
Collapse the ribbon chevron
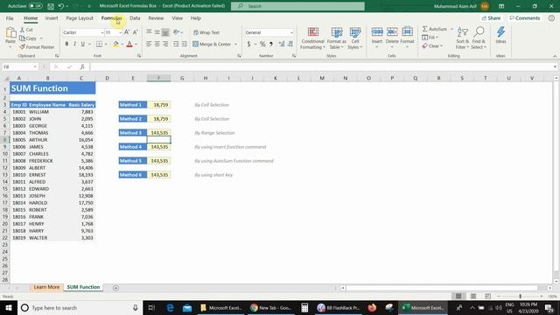555,56
